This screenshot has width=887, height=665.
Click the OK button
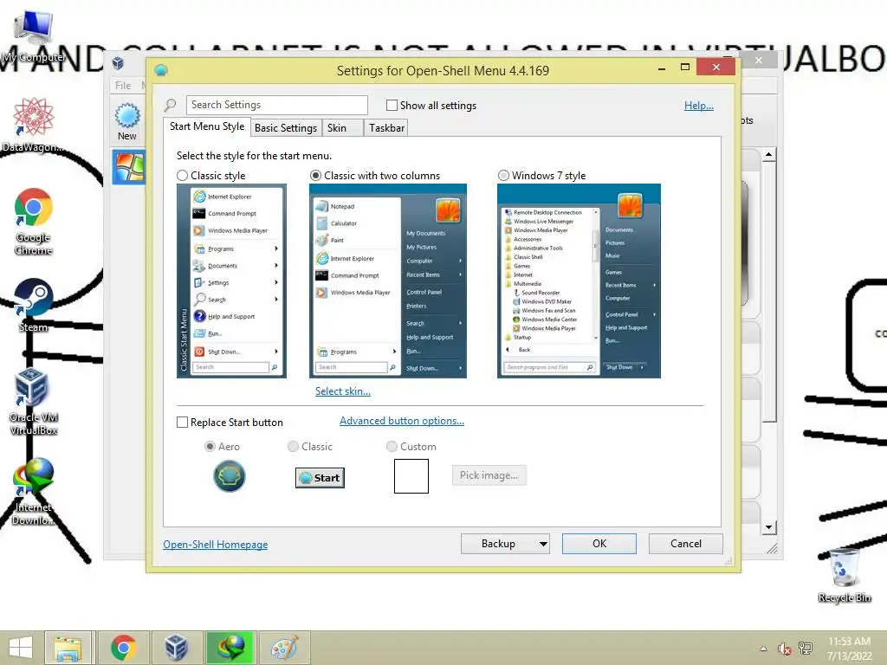(x=599, y=544)
